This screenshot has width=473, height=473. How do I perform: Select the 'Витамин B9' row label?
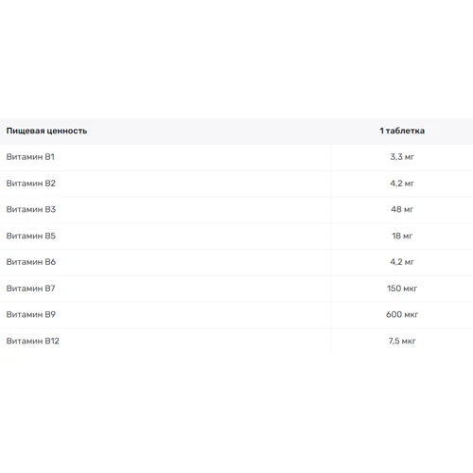point(31,314)
